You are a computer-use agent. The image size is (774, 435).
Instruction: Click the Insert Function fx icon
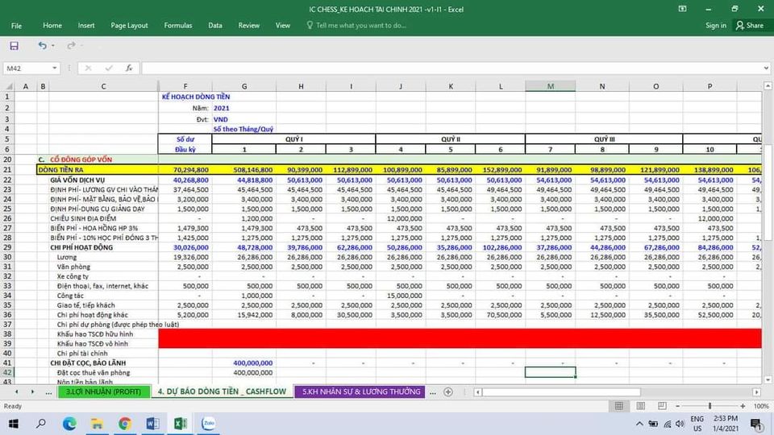click(128, 68)
